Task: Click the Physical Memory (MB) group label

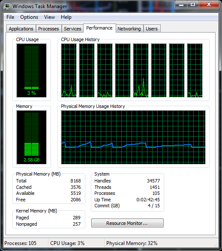Action: pyautogui.click(x=38, y=174)
